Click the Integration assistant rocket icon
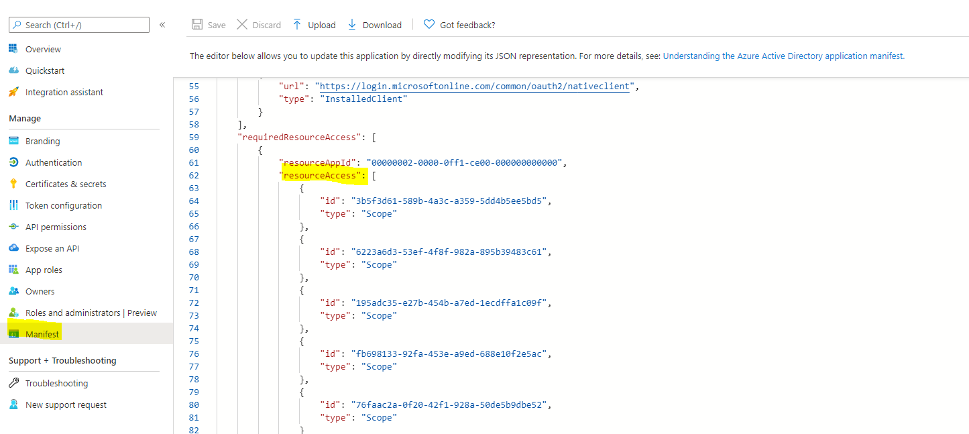This screenshot has width=969, height=434. pos(13,92)
